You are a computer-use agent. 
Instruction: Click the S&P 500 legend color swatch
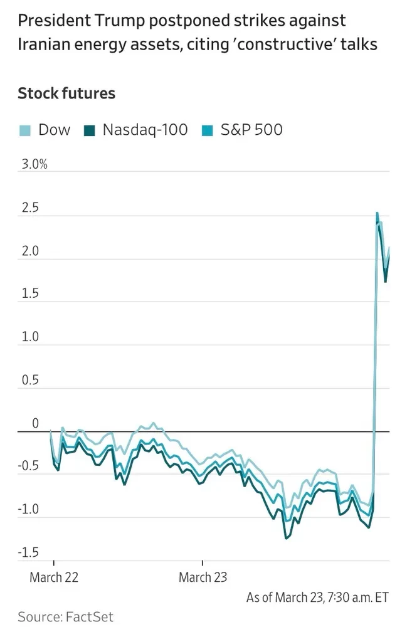point(207,130)
